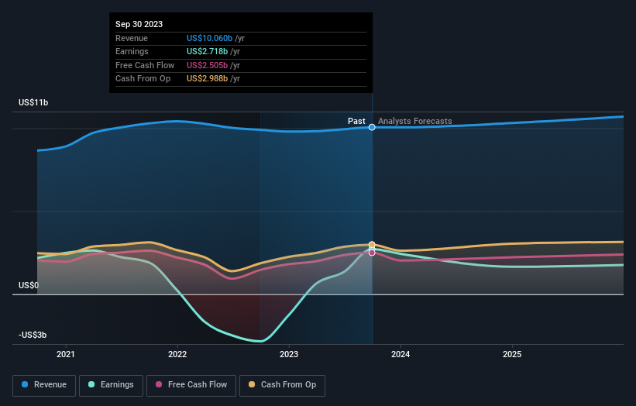
Task: Click the Past label on chart
Action: coord(356,121)
